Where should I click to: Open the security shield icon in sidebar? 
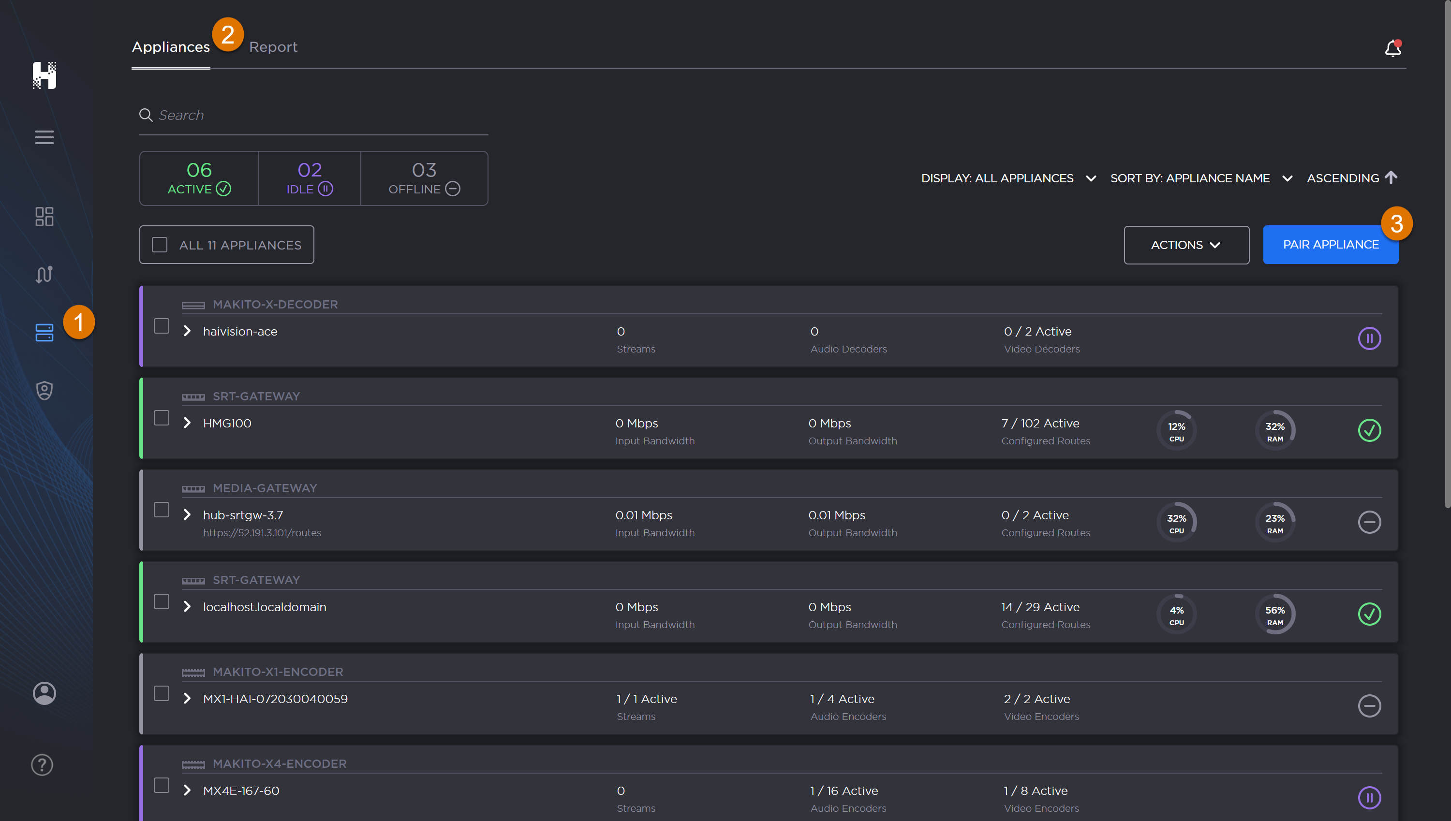(x=44, y=390)
